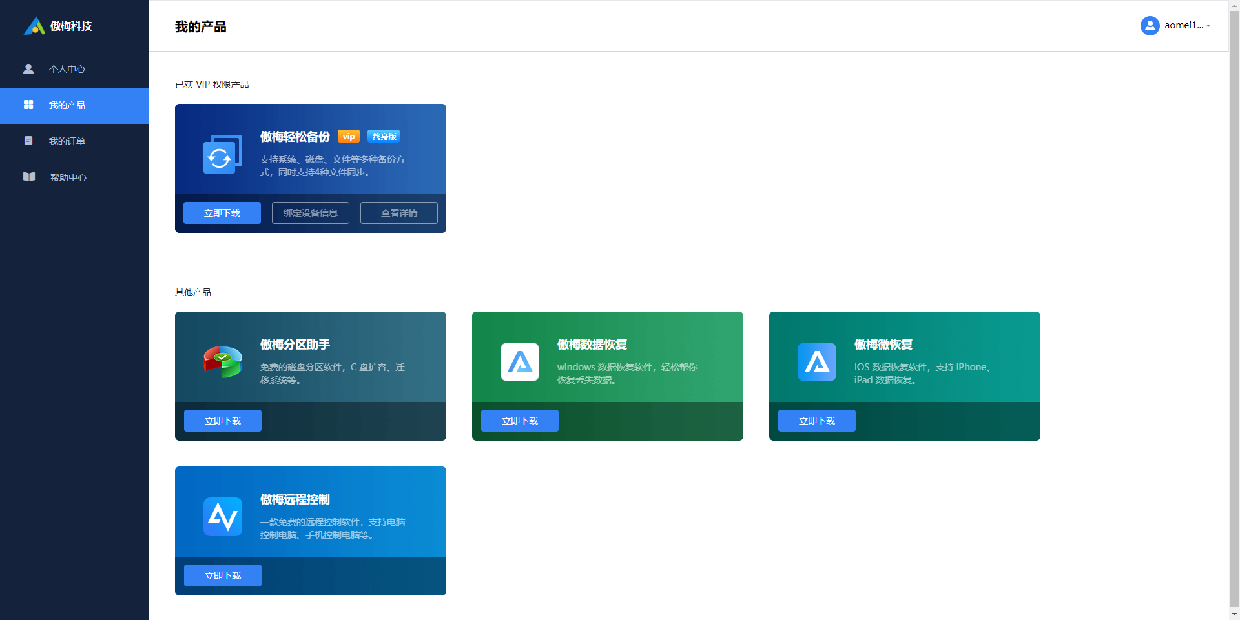The height and width of the screenshot is (620, 1240).
Task: Click the 个人中心 person icon
Action: click(x=28, y=68)
